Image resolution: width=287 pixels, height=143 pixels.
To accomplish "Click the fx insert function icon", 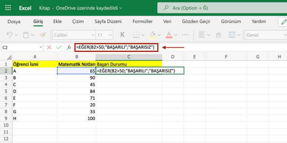I will (x=69, y=47).
